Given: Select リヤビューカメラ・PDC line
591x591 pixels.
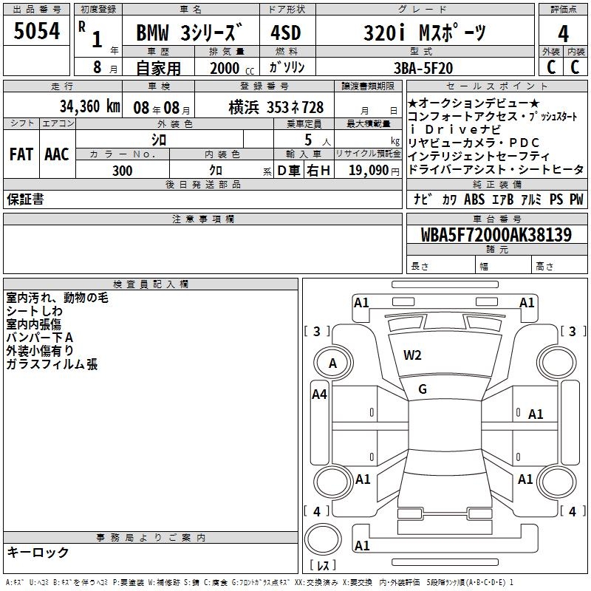Looking at the screenshot, I should coord(474,143).
